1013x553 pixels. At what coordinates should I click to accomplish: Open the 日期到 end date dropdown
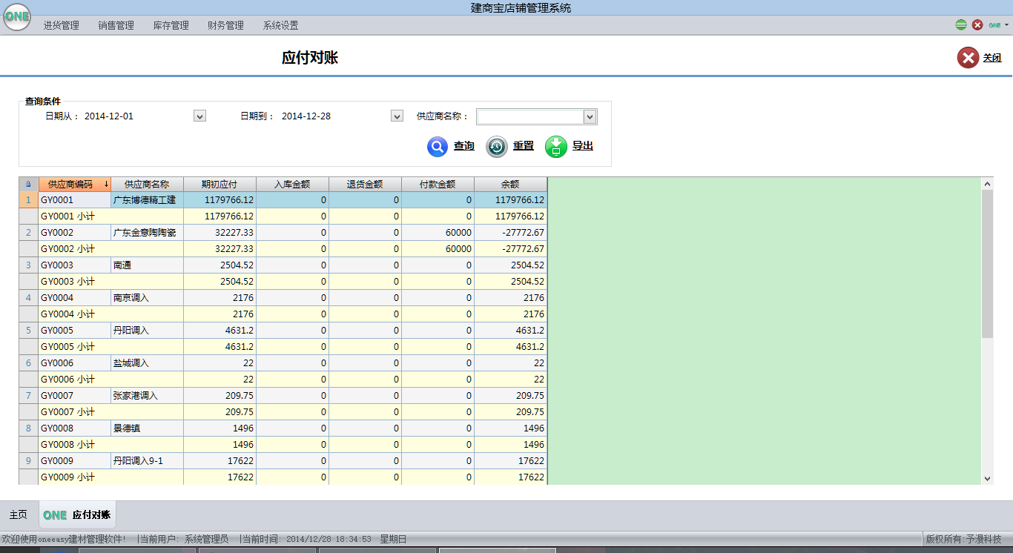tap(397, 116)
